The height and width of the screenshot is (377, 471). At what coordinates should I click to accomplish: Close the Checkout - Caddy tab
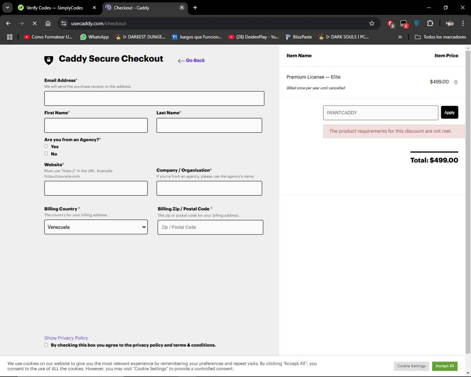[x=182, y=8]
